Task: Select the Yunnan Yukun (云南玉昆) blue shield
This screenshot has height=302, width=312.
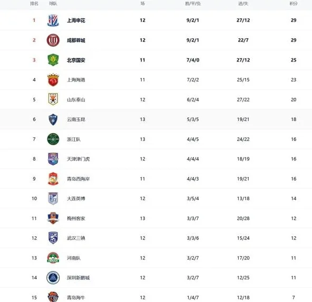Action: (x=53, y=119)
